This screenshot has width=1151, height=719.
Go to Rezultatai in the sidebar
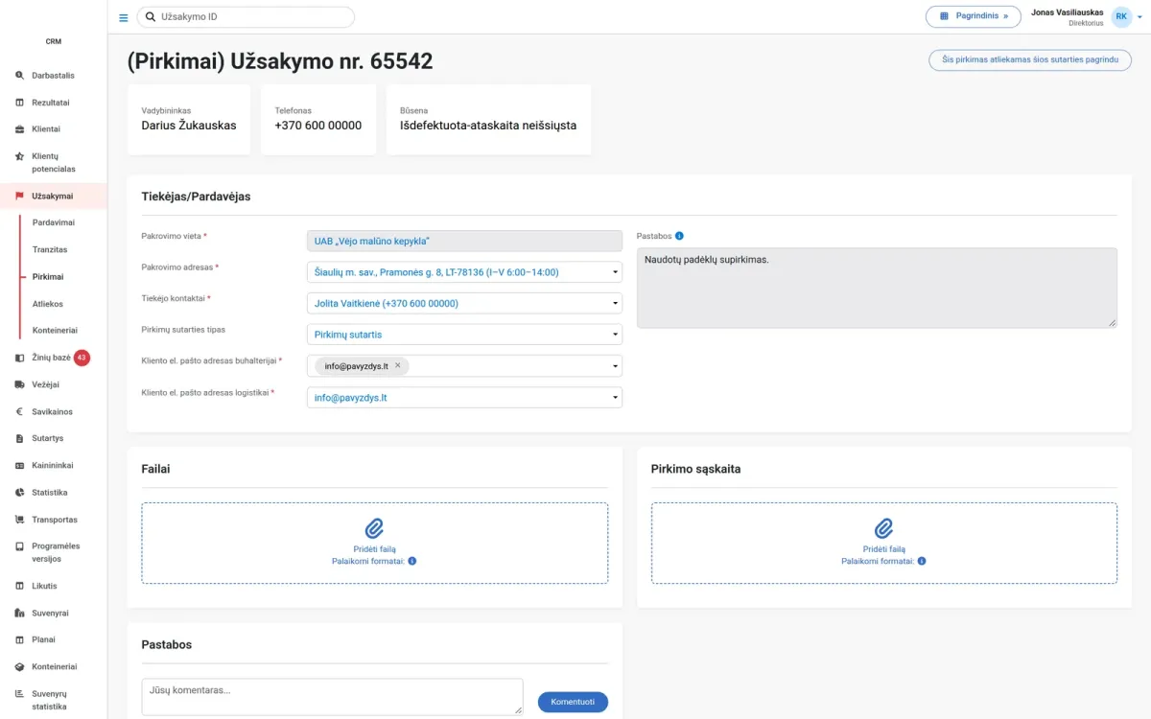51,103
